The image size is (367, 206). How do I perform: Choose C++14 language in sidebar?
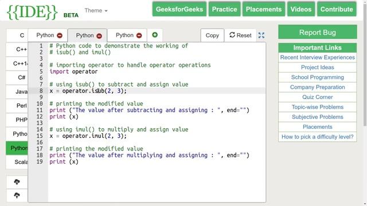coord(17,64)
